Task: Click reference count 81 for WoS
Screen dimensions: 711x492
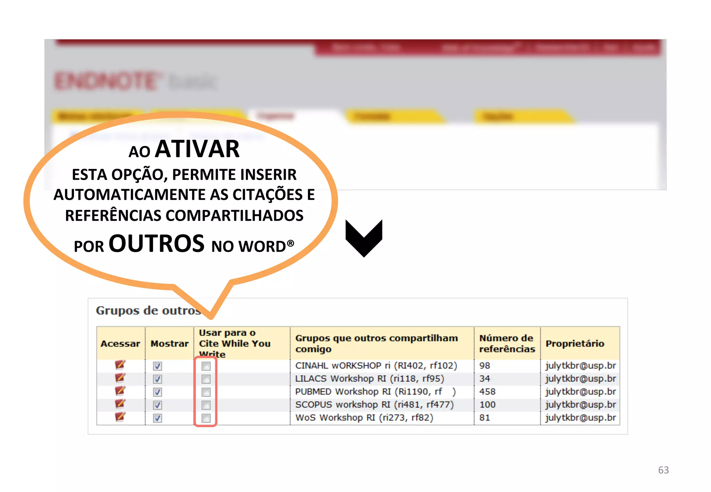Action: (x=485, y=417)
